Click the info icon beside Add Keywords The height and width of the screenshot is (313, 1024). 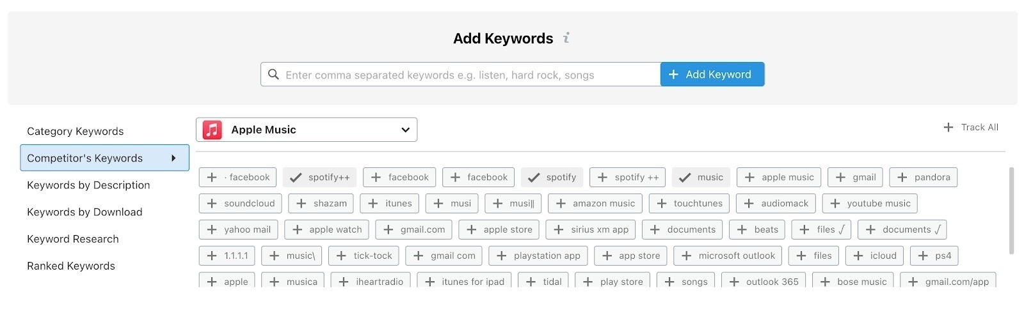pyautogui.click(x=566, y=38)
